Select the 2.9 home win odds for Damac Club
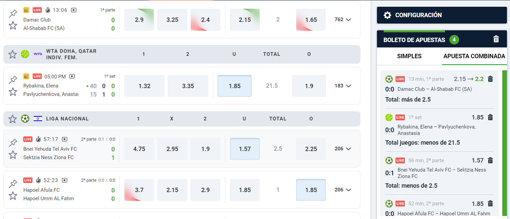Viewport: 510px width, 219px height. point(139,20)
